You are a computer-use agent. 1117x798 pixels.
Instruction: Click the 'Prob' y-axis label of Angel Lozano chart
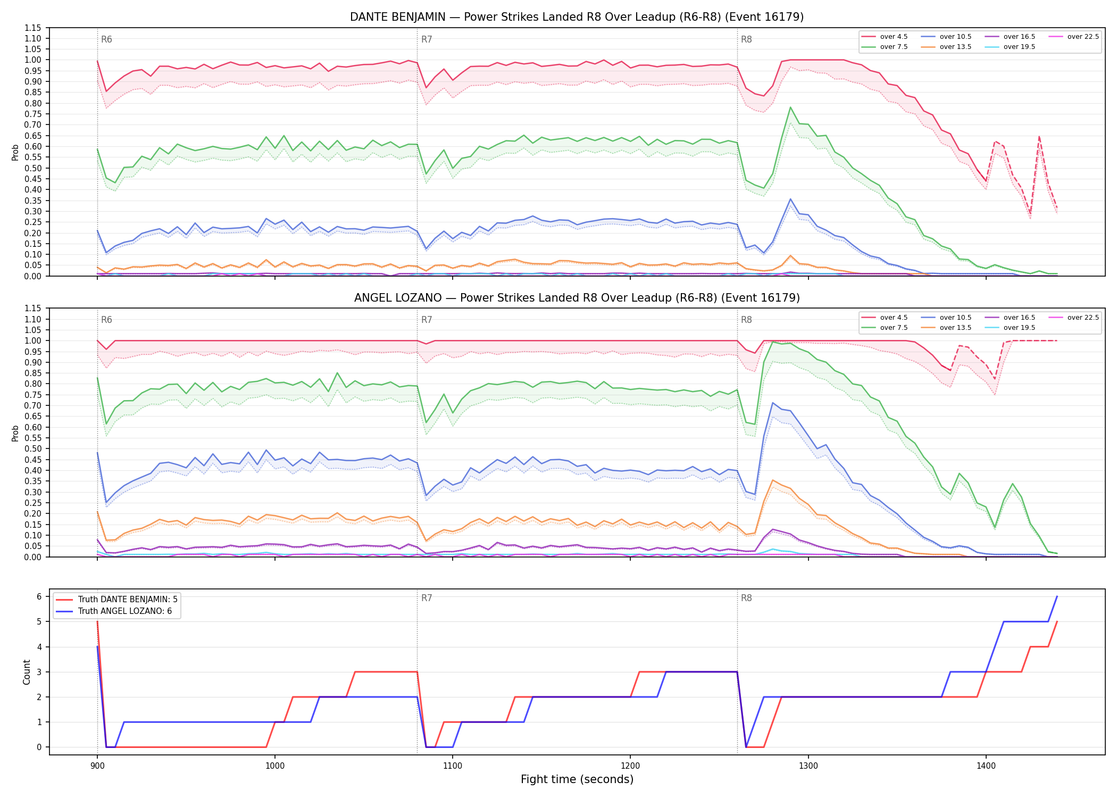coord(15,433)
